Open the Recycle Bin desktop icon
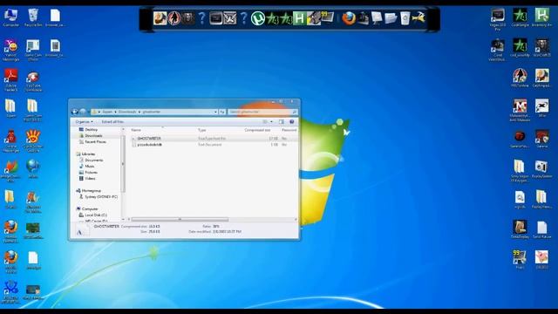The width and height of the screenshot is (558, 314). [33, 17]
